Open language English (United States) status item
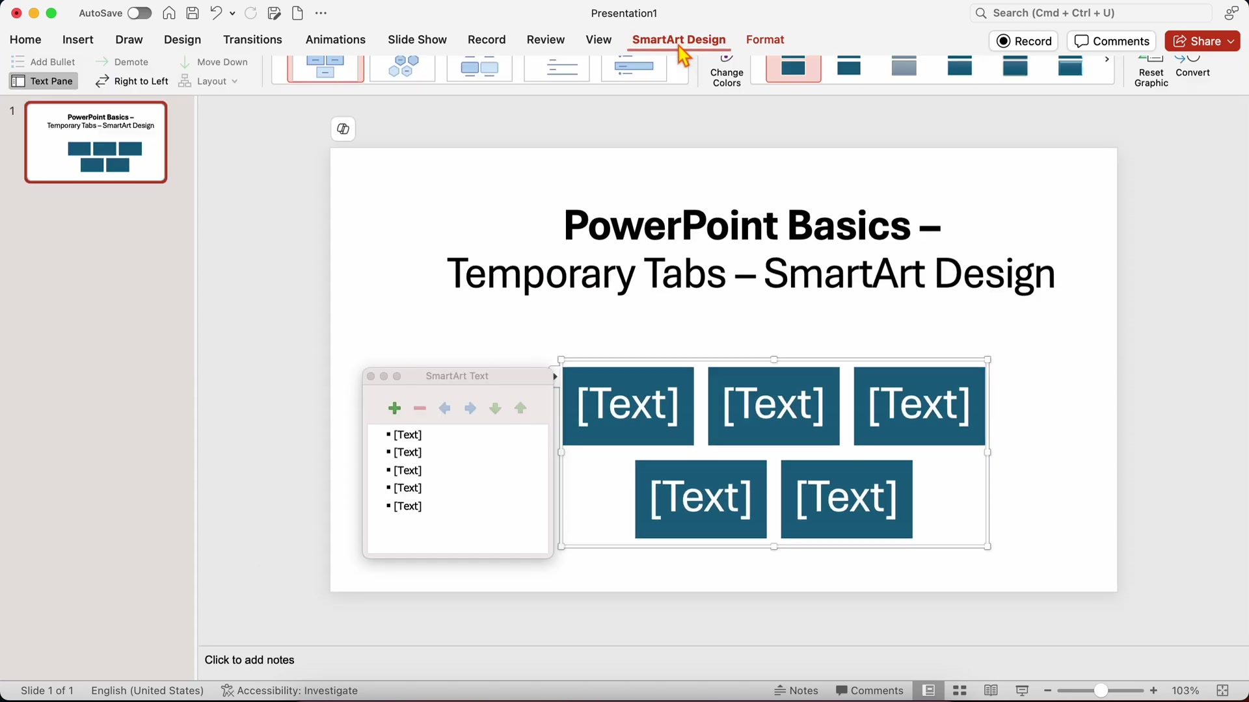Viewport: 1249px width, 702px height. (147, 690)
